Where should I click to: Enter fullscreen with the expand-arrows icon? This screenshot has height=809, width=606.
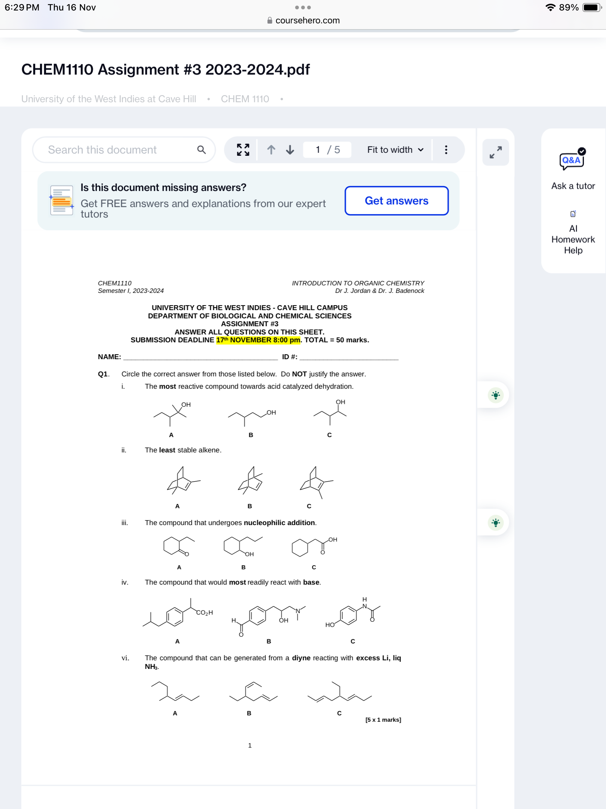(243, 149)
